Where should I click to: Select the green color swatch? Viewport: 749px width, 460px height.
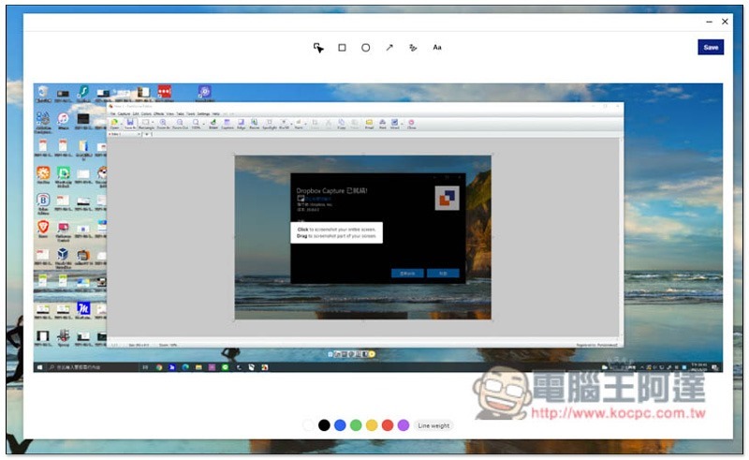point(356,425)
